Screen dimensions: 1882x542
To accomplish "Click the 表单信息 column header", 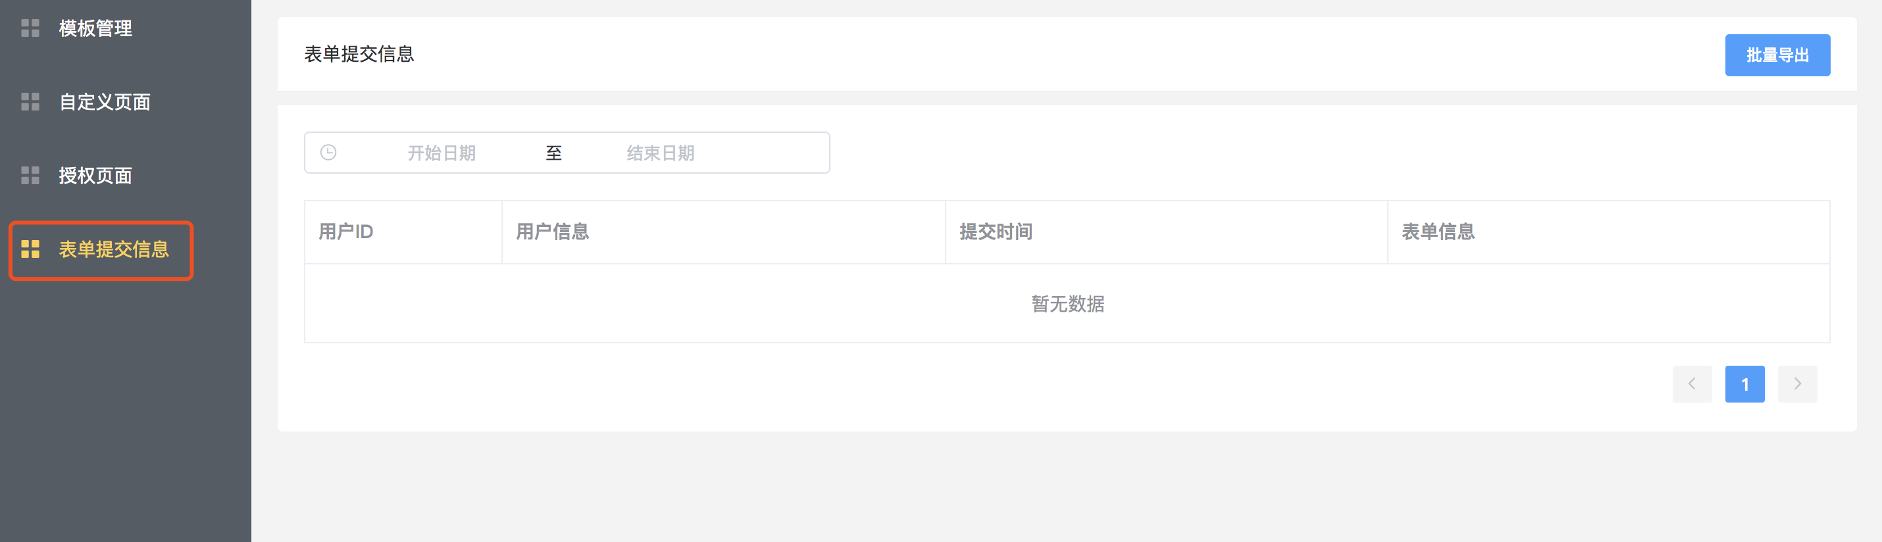I will click(x=1608, y=232).
